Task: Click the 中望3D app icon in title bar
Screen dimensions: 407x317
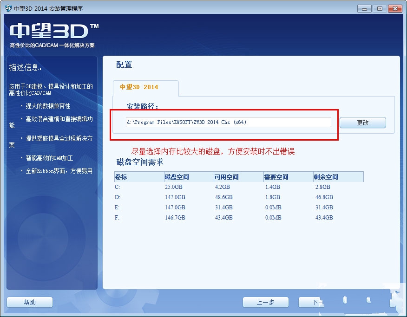Action: (x=8, y=8)
